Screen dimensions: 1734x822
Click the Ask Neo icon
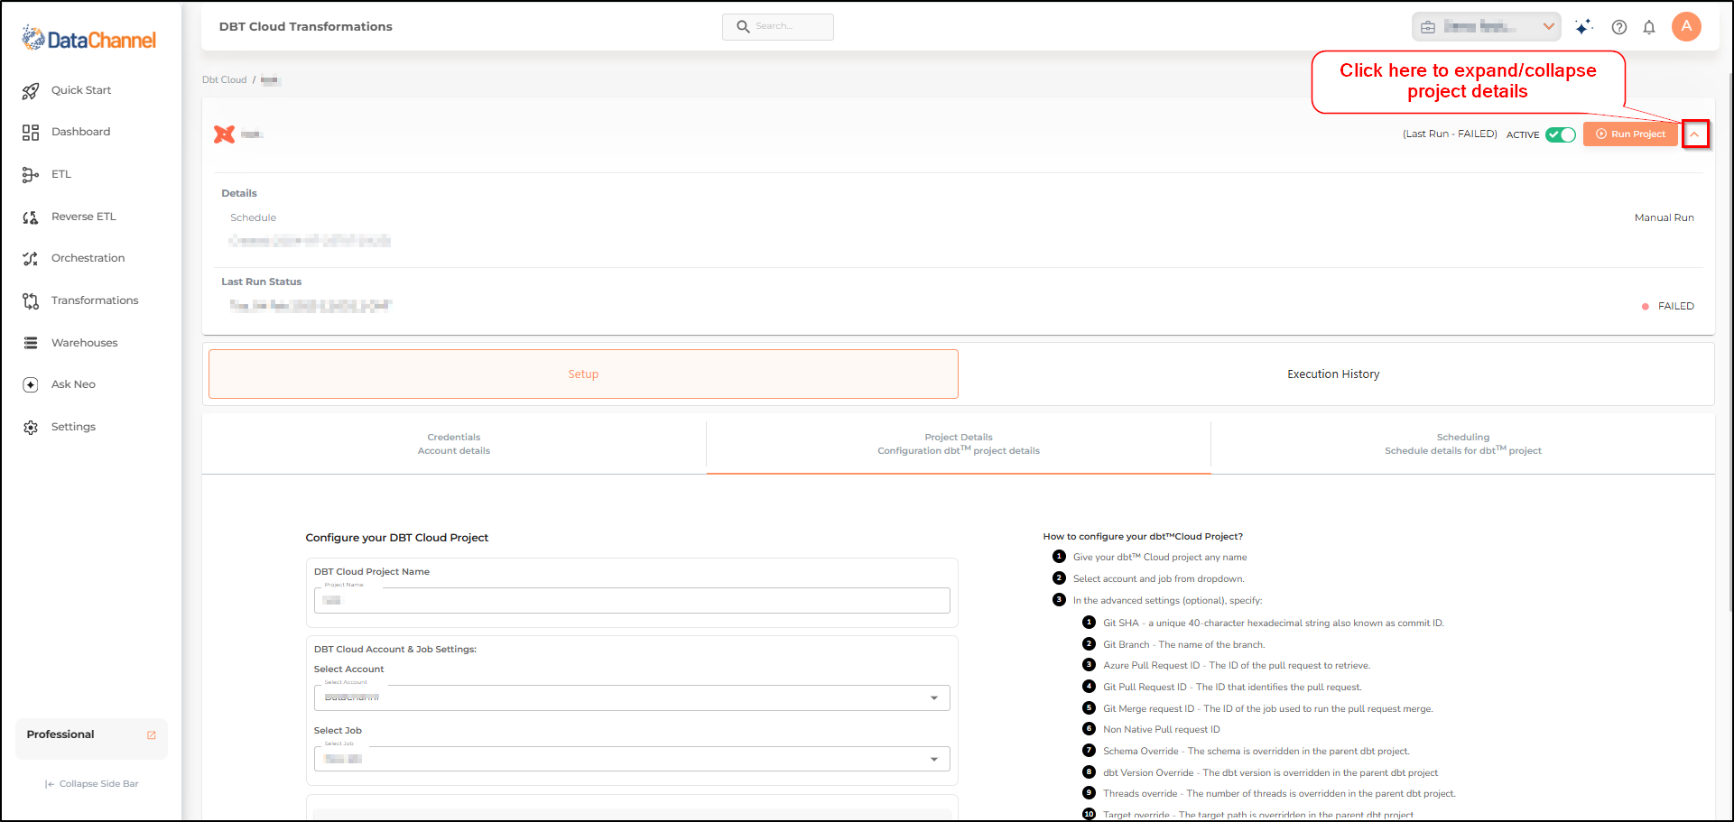pyautogui.click(x=31, y=384)
